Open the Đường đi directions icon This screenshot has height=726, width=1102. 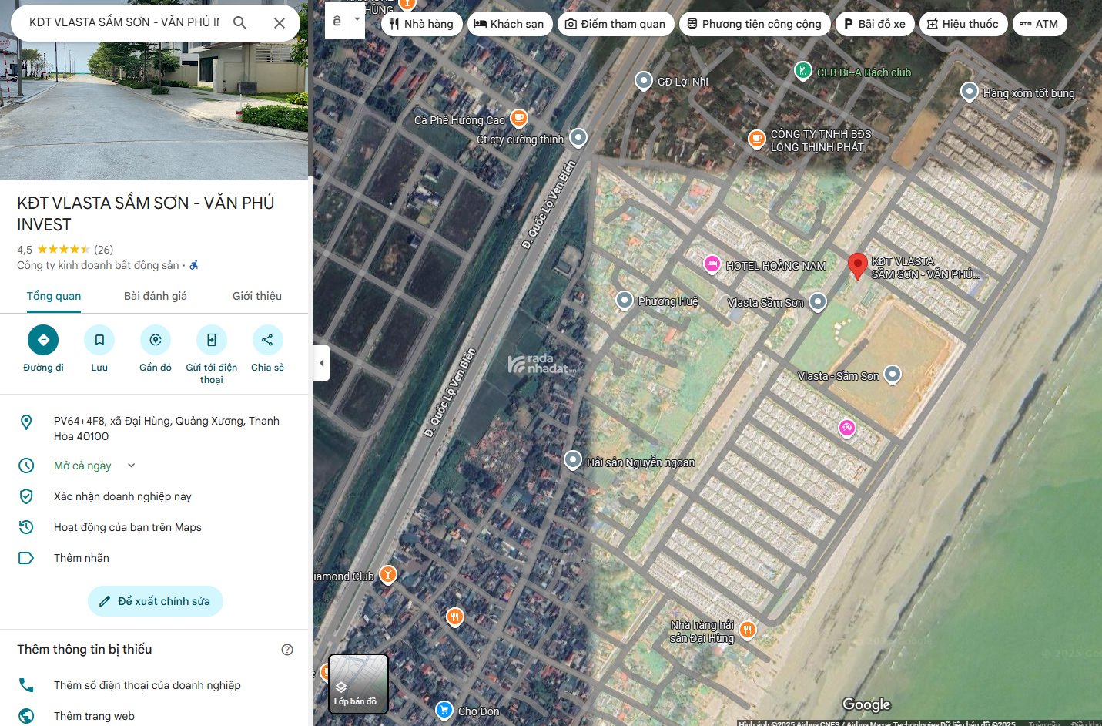click(x=43, y=340)
